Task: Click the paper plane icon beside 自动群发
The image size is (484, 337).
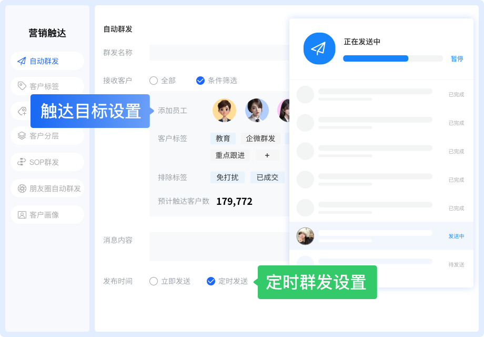Action: click(x=22, y=61)
